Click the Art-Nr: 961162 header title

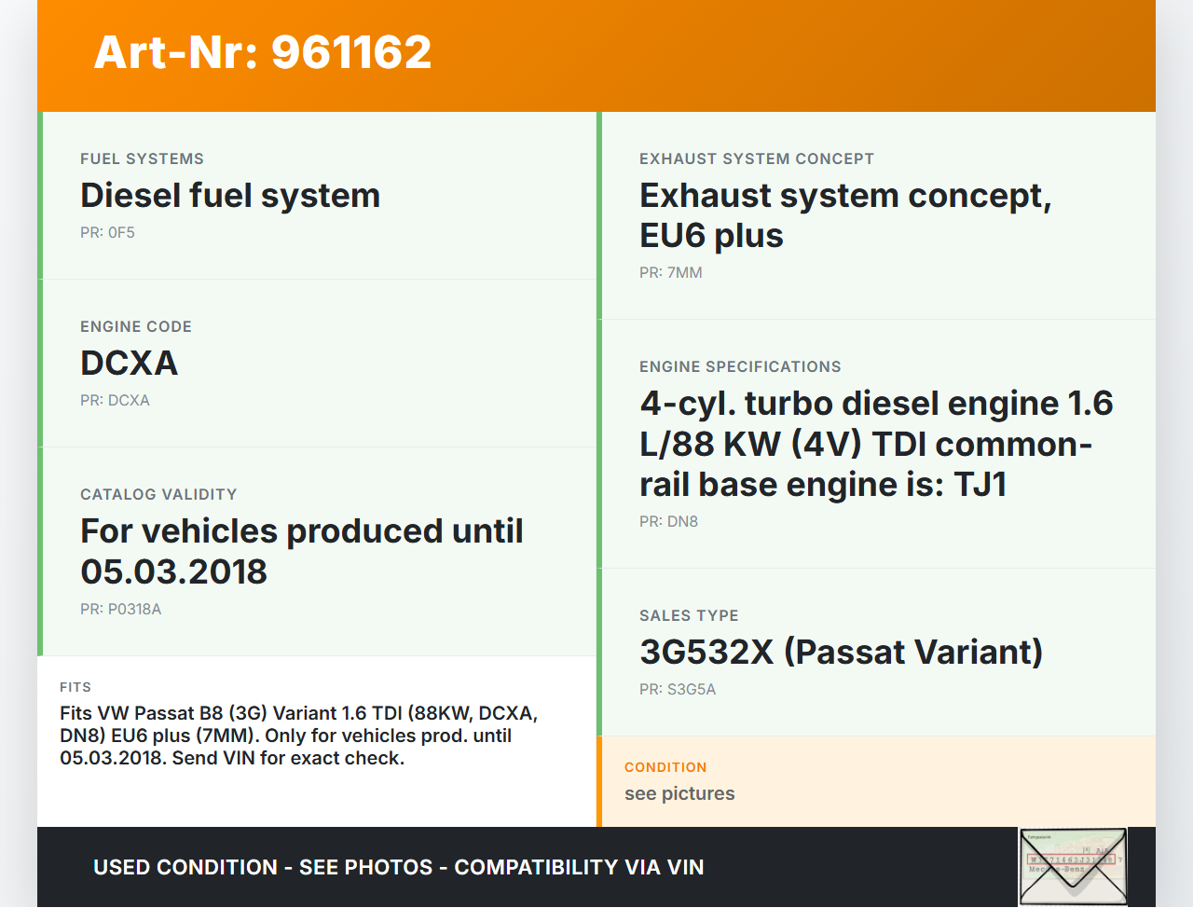click(x=263, y=52)
